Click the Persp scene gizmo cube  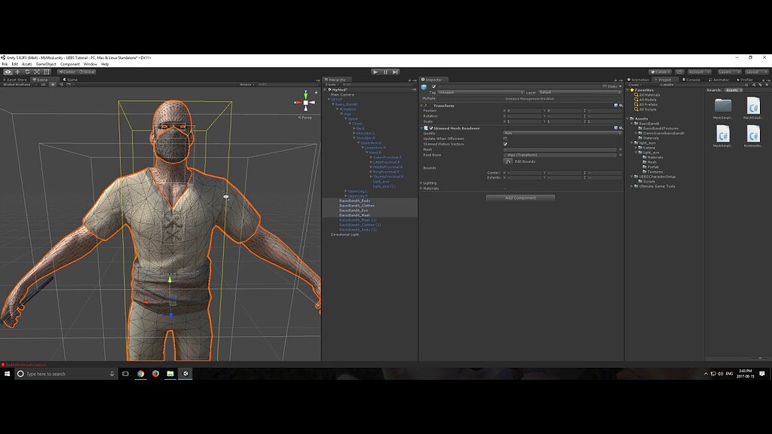tap(305, 102)
